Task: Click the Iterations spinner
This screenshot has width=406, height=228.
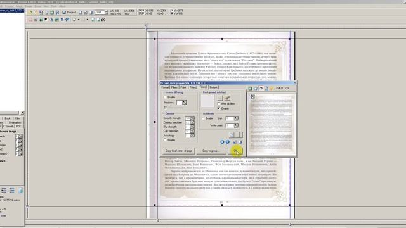Action: (185, 103)
